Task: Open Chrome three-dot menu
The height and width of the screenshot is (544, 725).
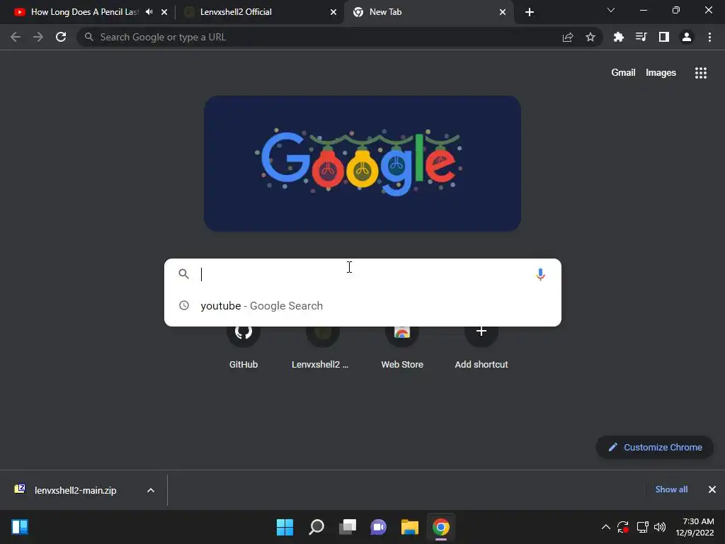Action: pos(709,37)
